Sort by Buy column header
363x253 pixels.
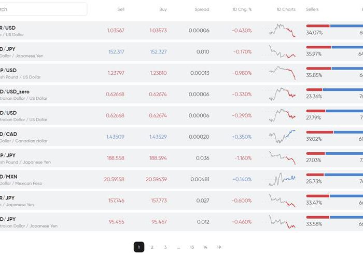coord(163,9)
